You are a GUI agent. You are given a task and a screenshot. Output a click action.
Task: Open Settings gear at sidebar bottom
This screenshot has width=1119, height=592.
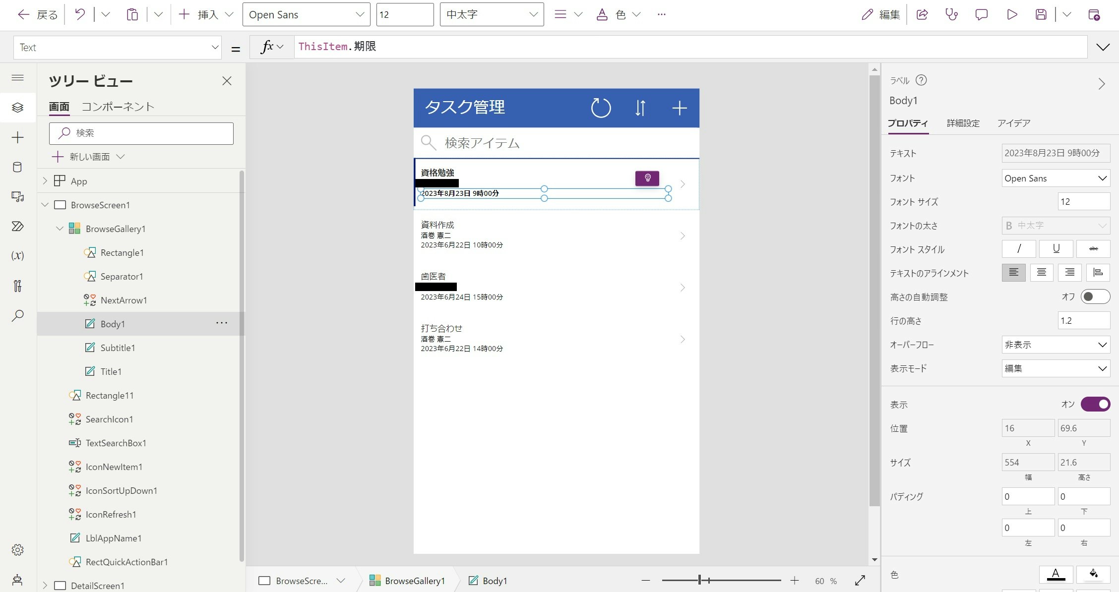[x=17, y=549]
